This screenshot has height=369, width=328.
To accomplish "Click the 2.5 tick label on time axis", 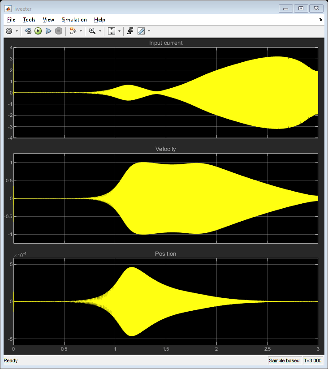I will click(267, 349).
